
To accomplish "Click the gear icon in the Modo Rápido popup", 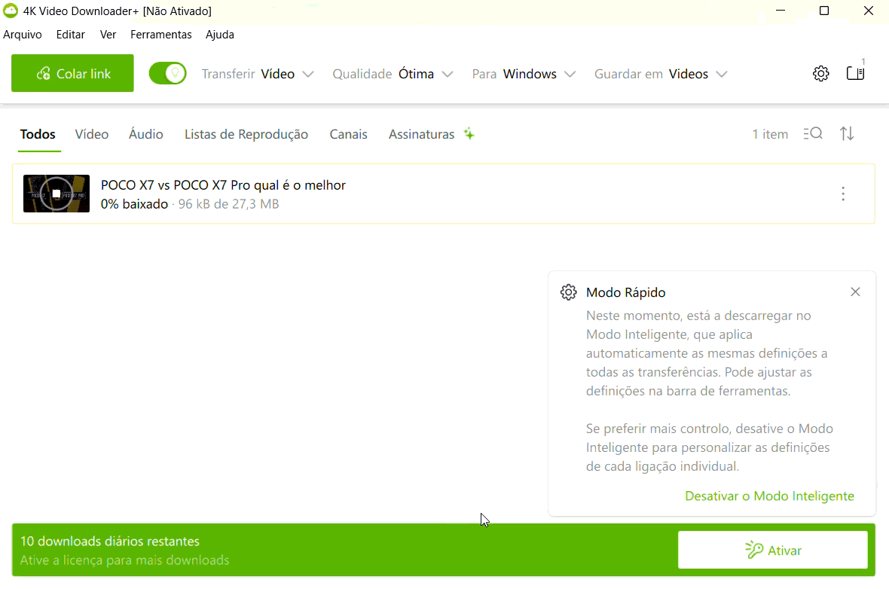I will [569, 292].
